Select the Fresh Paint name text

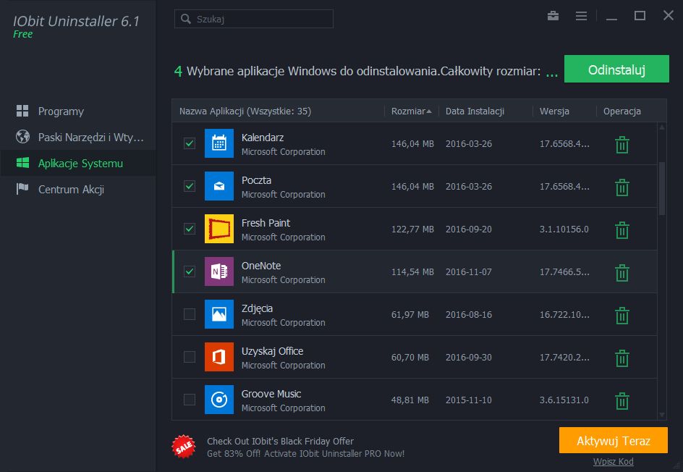click(266, 223)
